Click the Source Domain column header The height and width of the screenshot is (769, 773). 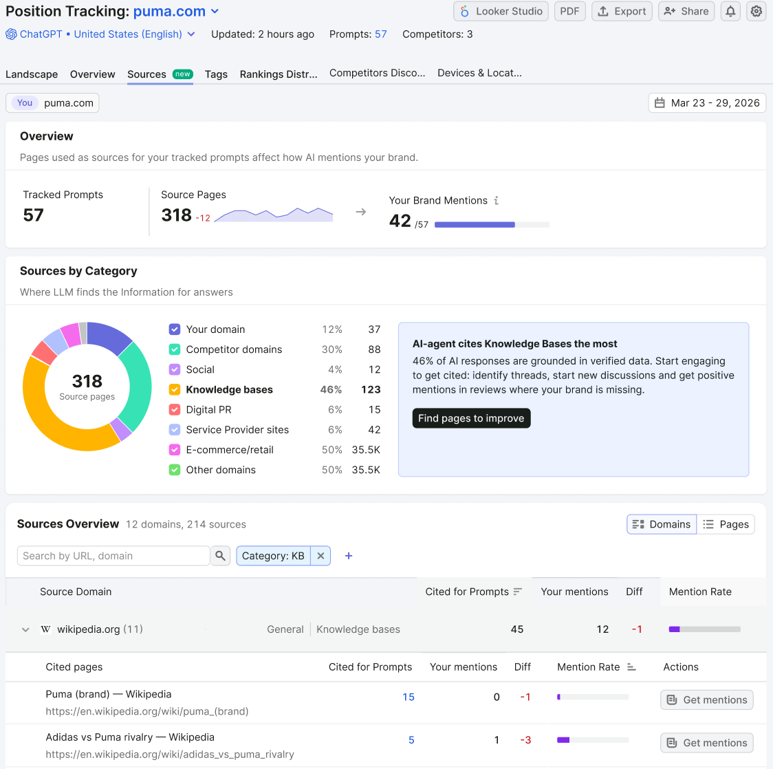click(76, 592)
